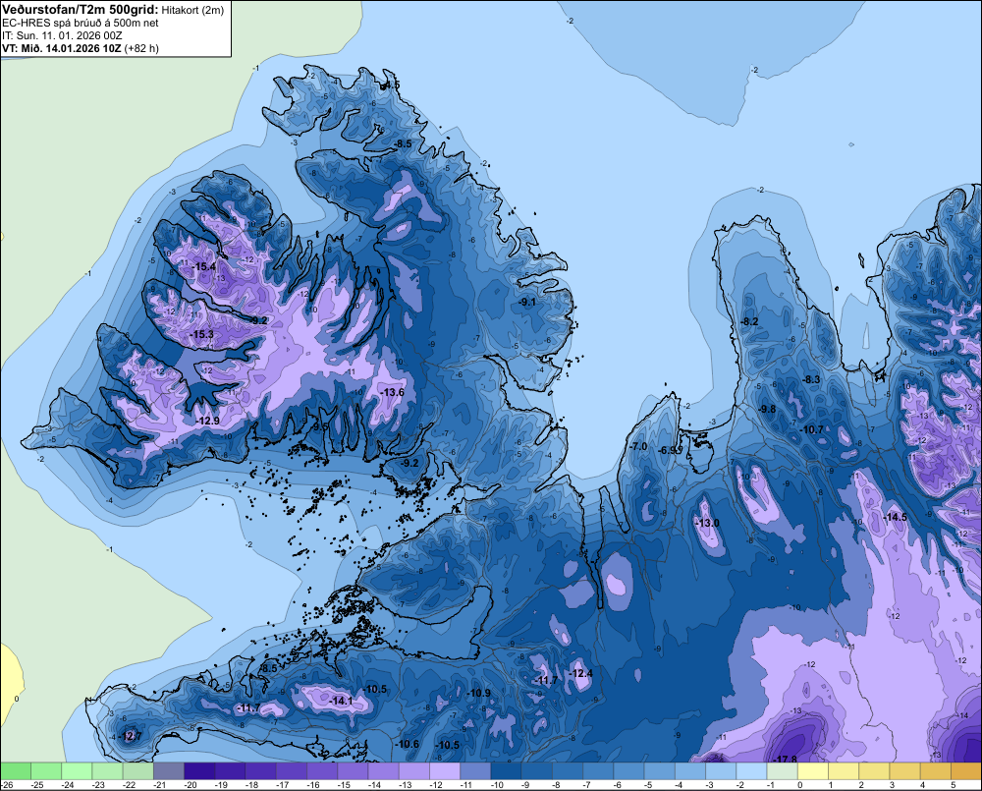982x791 pixels.
Task: Click the -15.4 temperature value on the map
Action: 203,266
